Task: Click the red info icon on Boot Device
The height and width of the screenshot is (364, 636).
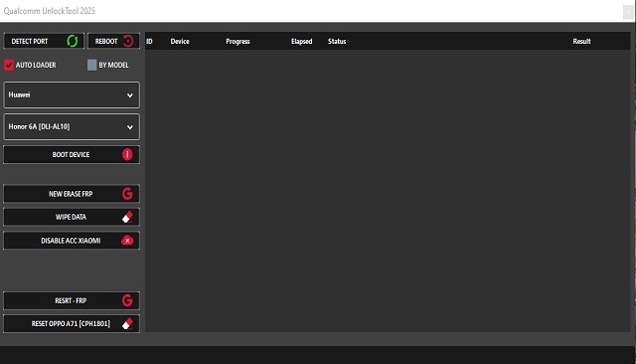Action: coord(127,154)
